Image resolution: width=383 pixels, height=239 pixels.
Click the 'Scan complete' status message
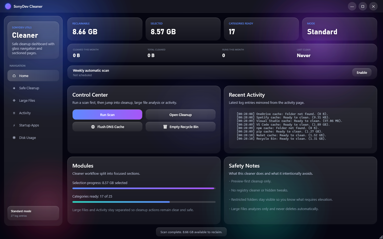191,232
